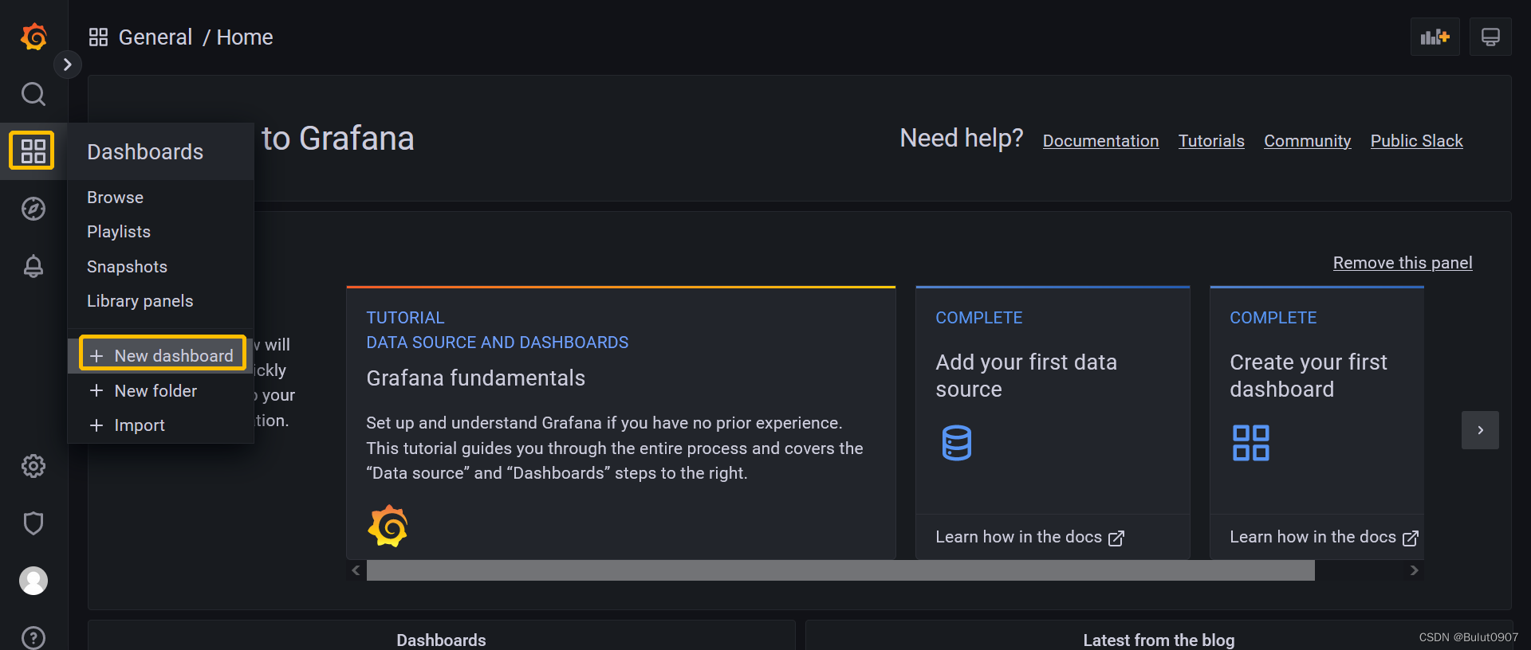1531x650 pixels.
Task: Click the Grafana logo icon
Action: tap(33, 37)
